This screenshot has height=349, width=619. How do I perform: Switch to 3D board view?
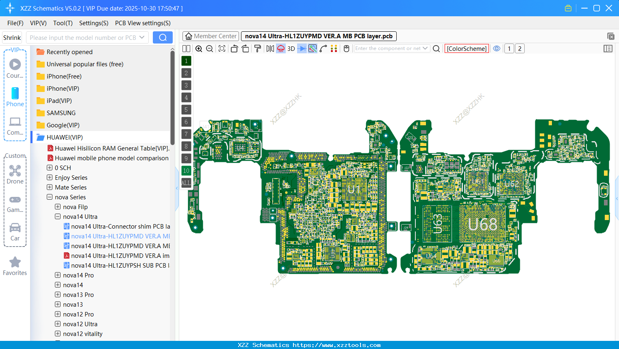291,49
